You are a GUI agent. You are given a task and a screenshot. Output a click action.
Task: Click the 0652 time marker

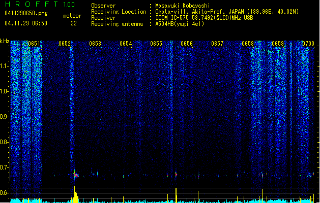click(65, 44)
